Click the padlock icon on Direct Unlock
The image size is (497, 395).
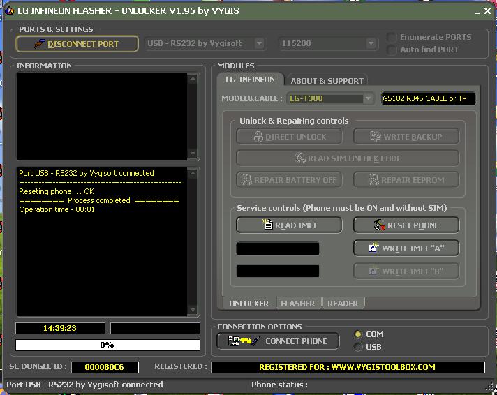pos(258,137)
